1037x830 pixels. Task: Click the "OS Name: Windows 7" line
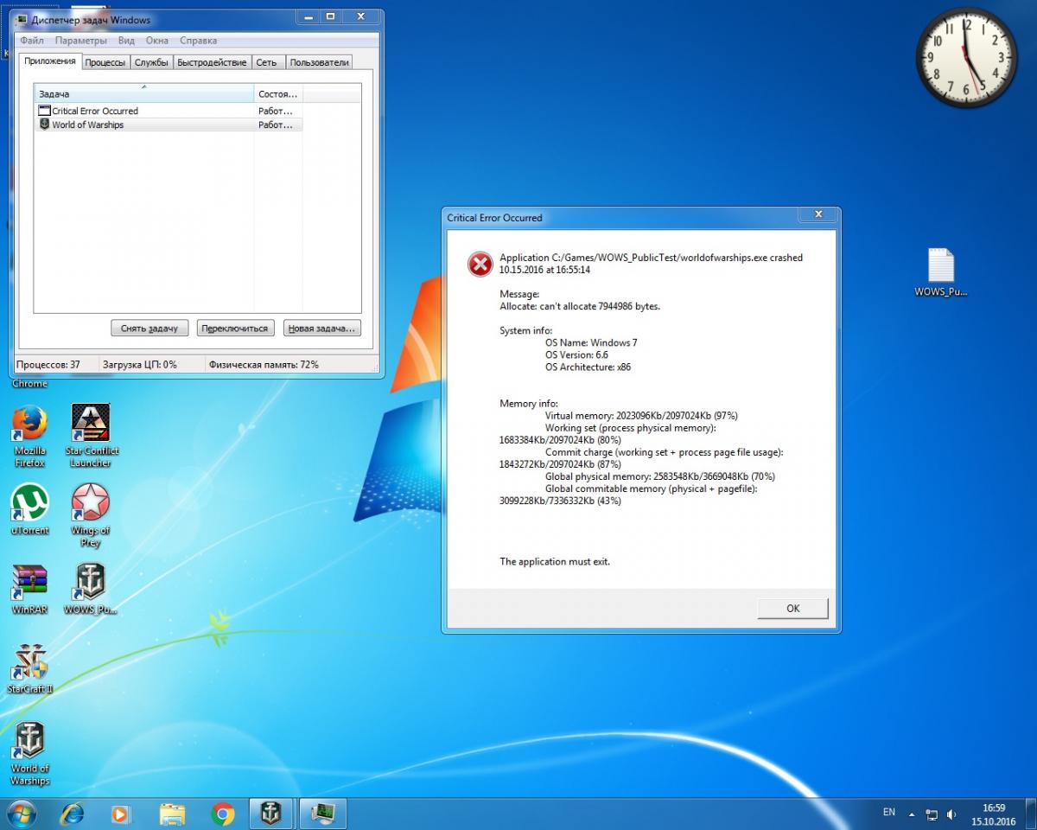(x=591, y=342)
